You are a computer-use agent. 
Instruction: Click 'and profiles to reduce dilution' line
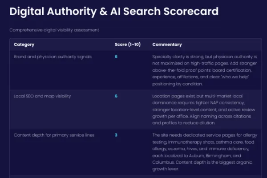183,123
